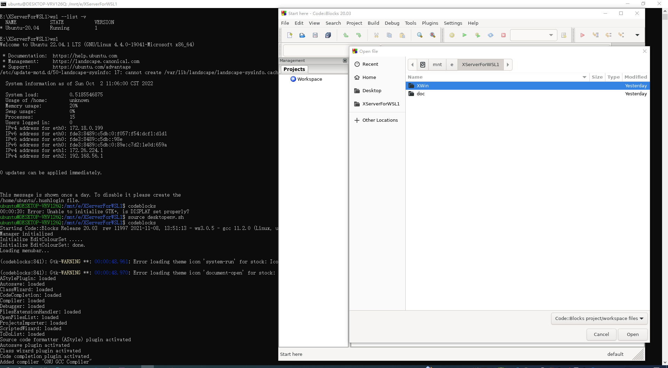
Task: Click the red Abort build toolbar icon
Action: tap(503, 35)
